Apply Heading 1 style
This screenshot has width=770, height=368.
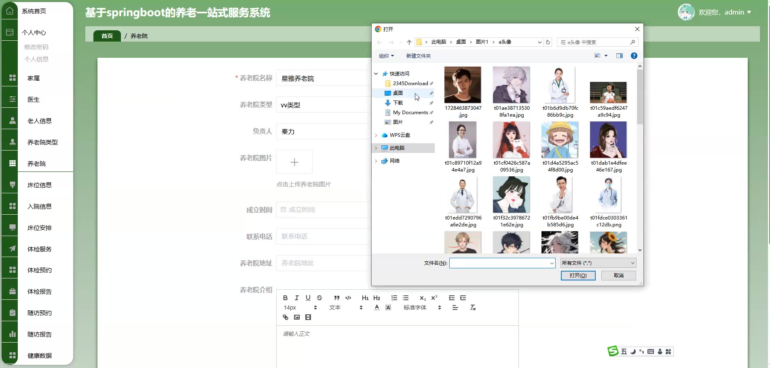[365, 298]
